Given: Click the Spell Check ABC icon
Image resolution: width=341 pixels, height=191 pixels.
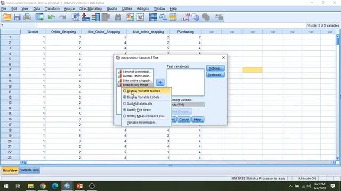Looking at the screenshot, I should pos(218,17).
